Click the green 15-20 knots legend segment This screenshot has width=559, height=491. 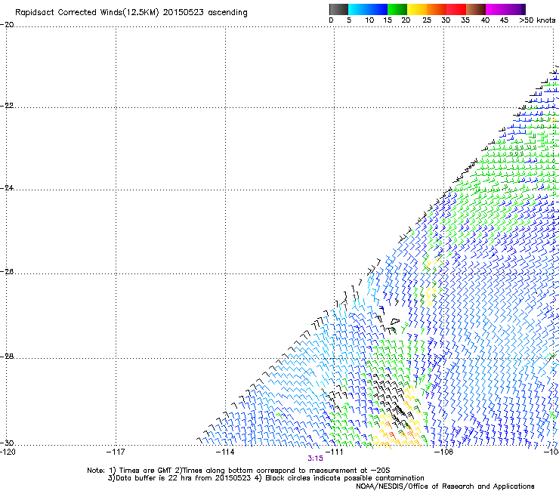(x=397, y=9)
